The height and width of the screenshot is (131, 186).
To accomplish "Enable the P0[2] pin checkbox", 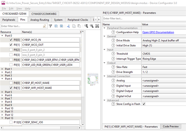I will 11,50.
